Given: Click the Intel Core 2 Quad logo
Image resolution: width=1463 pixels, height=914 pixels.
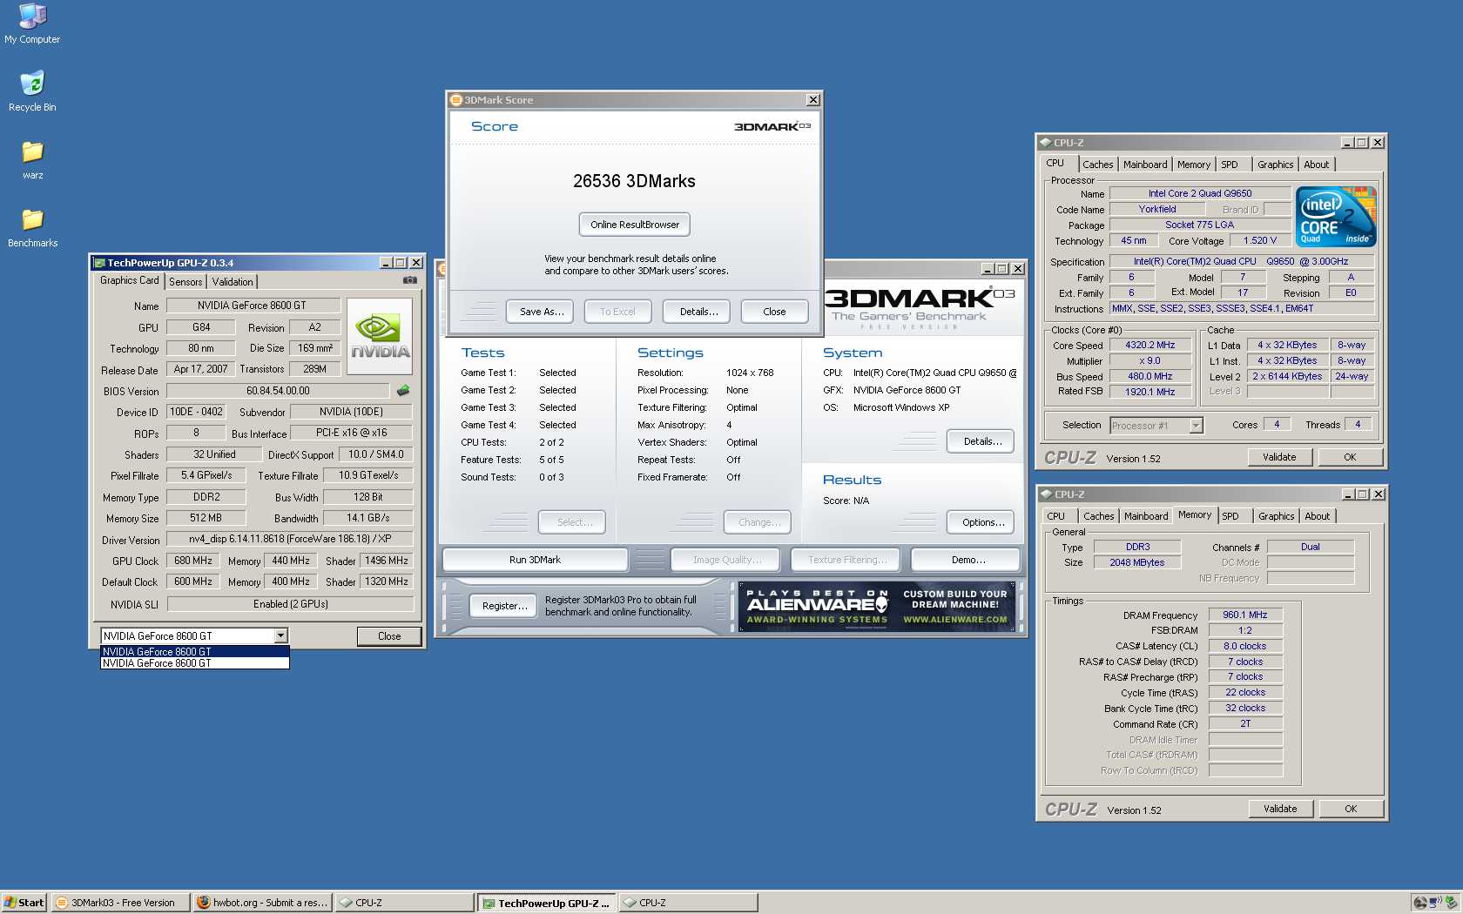Looking at the screenshot, I should click(1336, 217).
